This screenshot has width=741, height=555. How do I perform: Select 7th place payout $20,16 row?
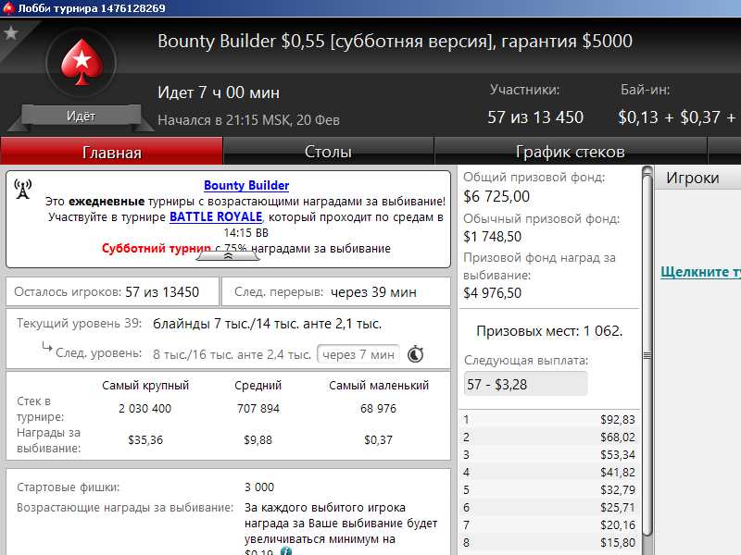pos(549,524)
